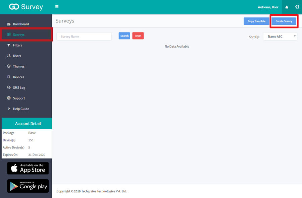This screenshot has width=302, height=198.
Task: Click the Welcome, User text
Action: 268,7
